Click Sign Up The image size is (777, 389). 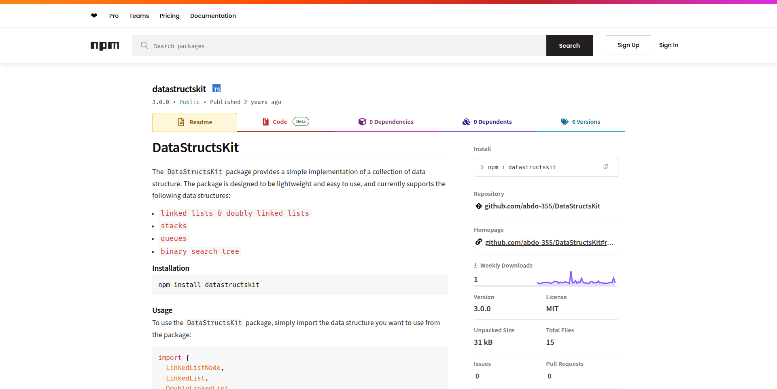click(628, 45)
